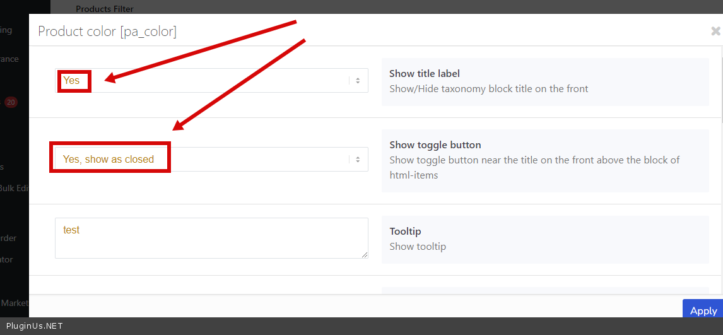The image size is (723, 335).
Task: Close the Product color dialog
Action: point(715,31)
